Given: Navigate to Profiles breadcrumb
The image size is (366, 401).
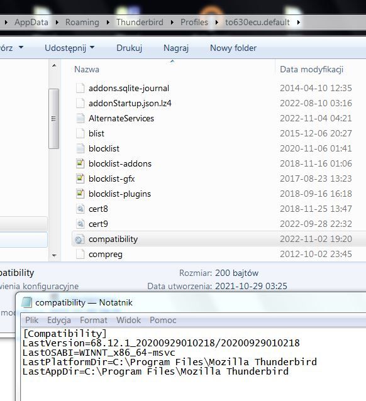Looking at the screenshot, I should point(194,23).
